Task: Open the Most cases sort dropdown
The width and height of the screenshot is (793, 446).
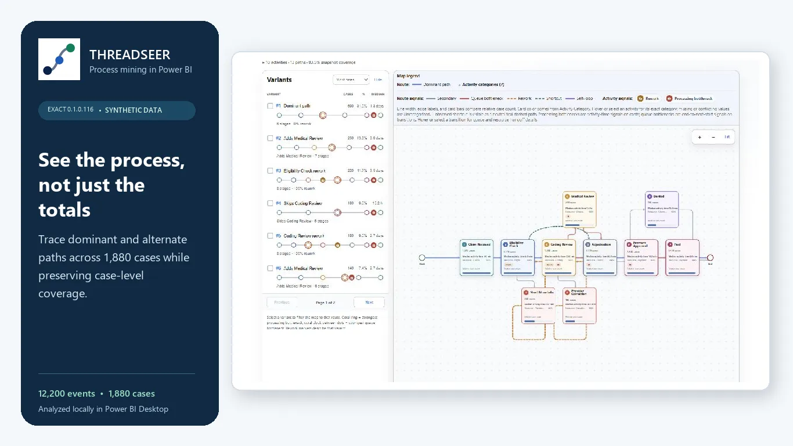Action: tap(351, 80)
